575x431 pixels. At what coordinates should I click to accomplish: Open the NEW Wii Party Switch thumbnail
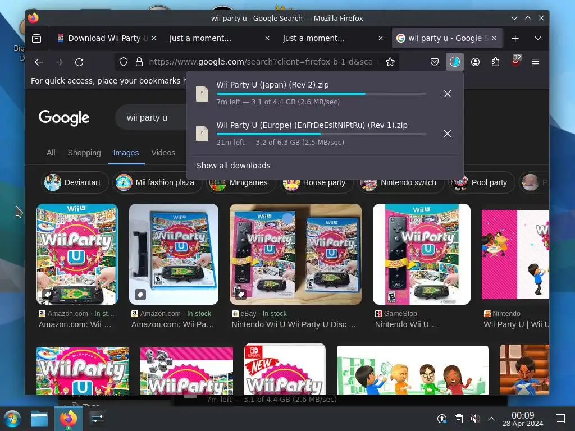point(285,369)
